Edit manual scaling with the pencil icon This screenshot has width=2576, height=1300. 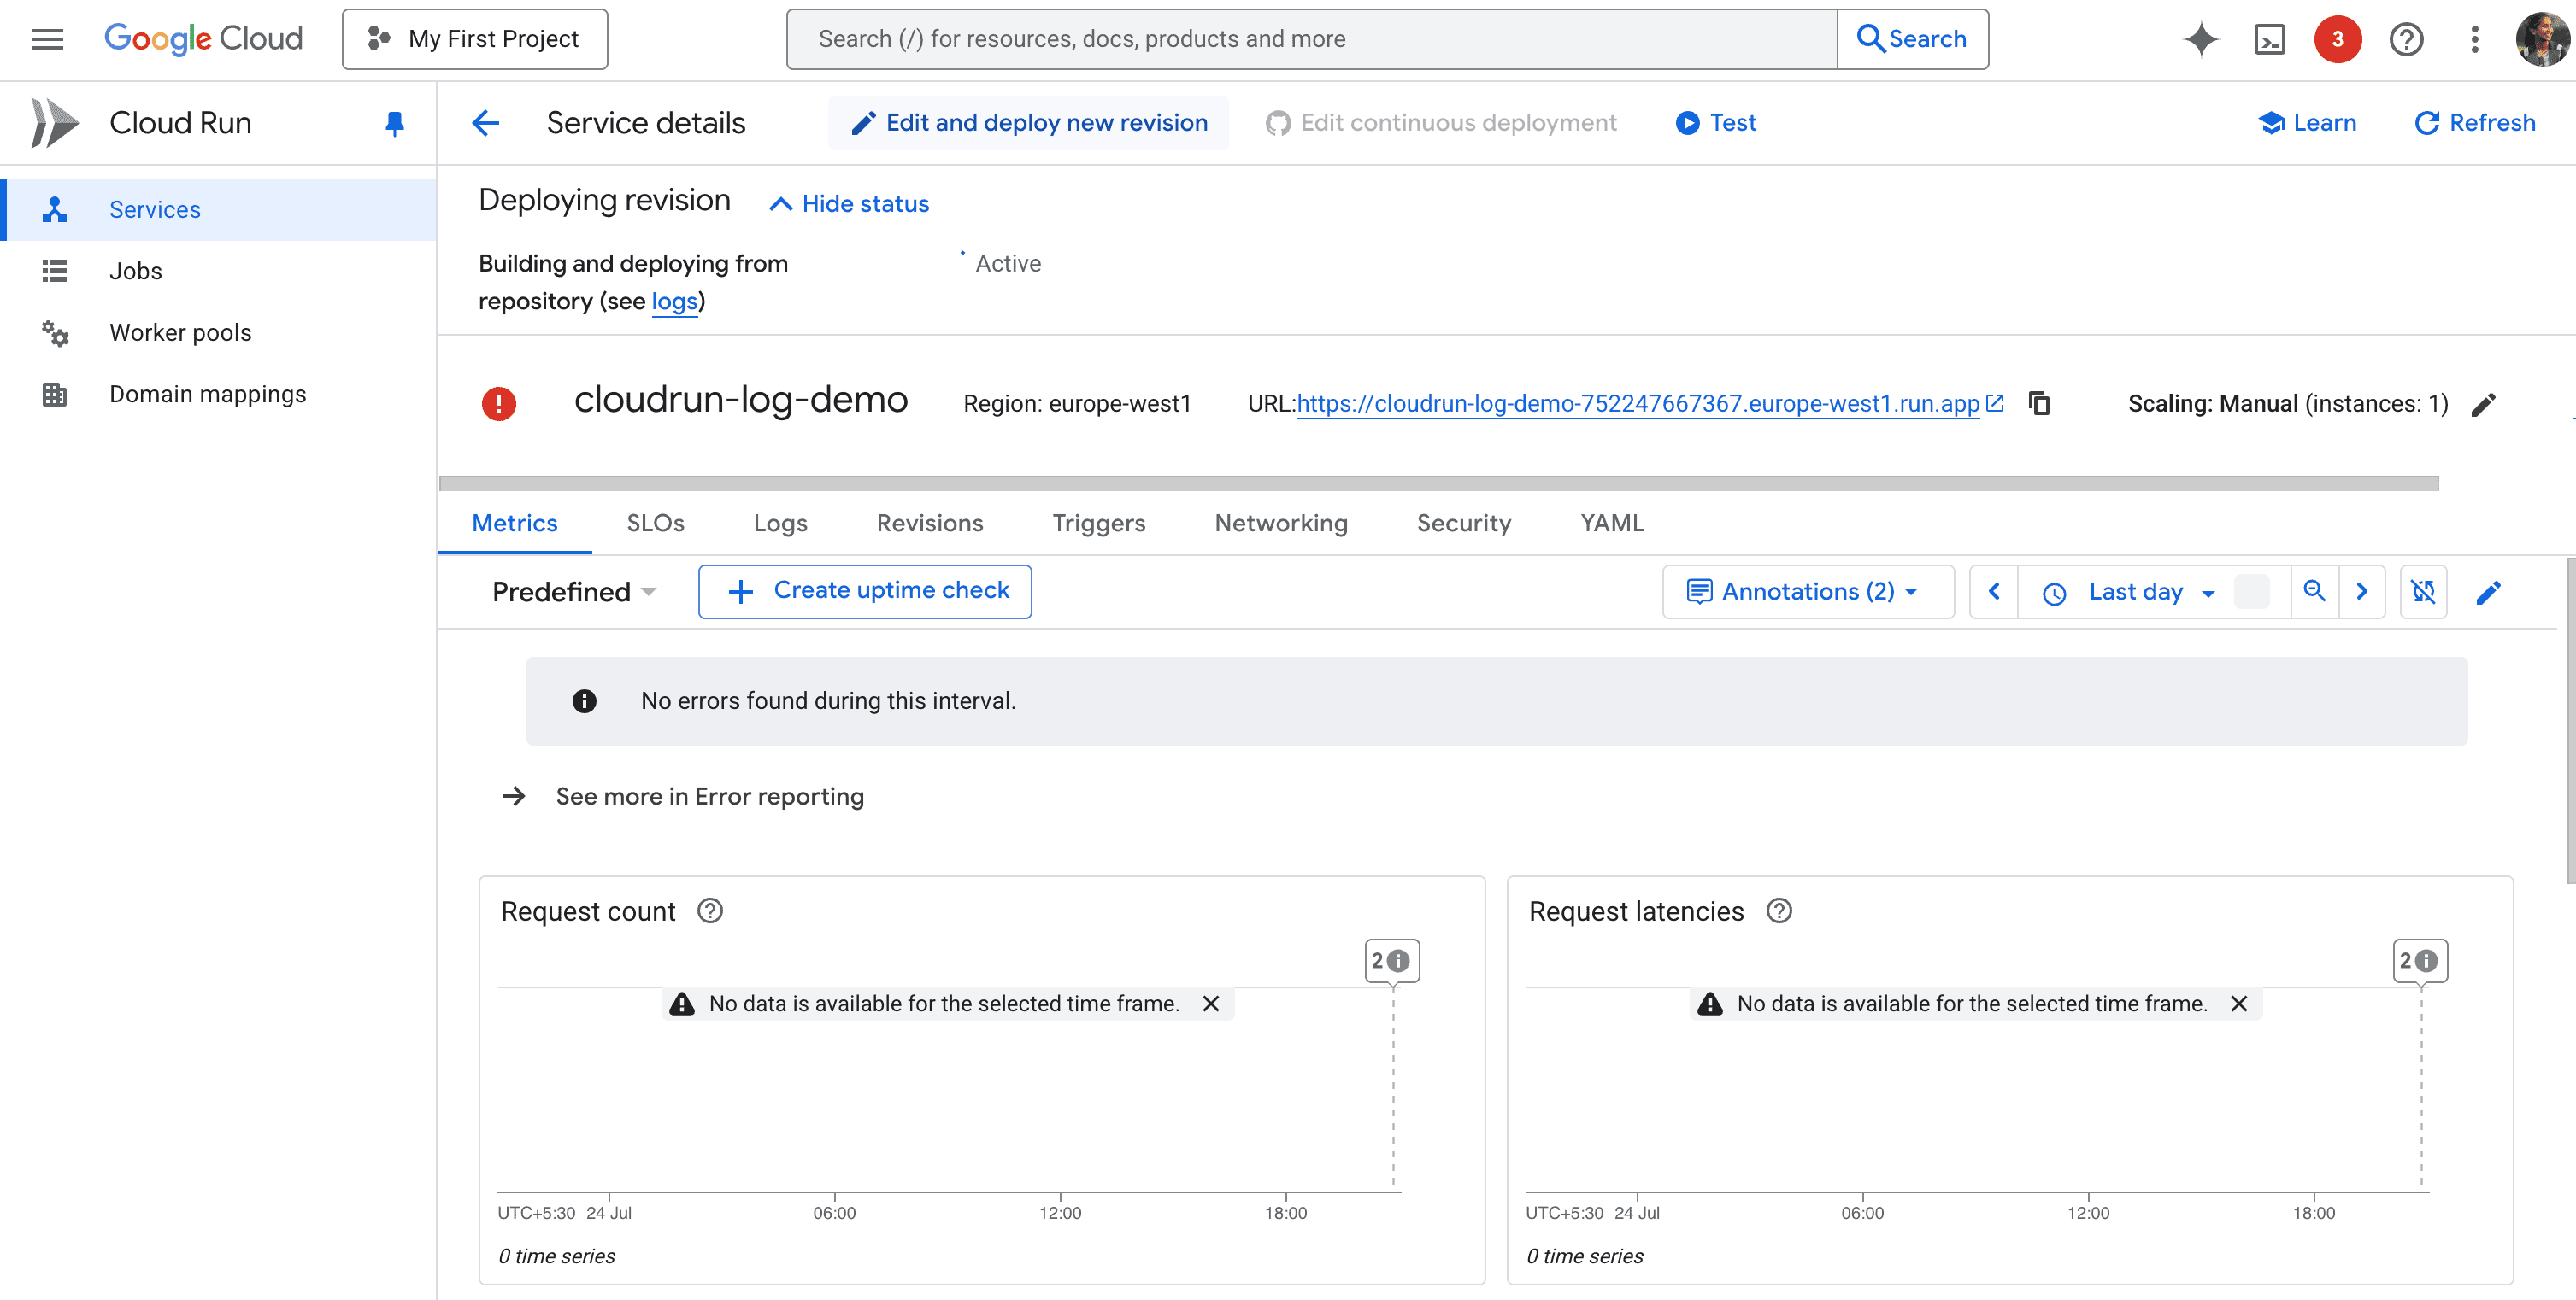[x=2484, y=404]
